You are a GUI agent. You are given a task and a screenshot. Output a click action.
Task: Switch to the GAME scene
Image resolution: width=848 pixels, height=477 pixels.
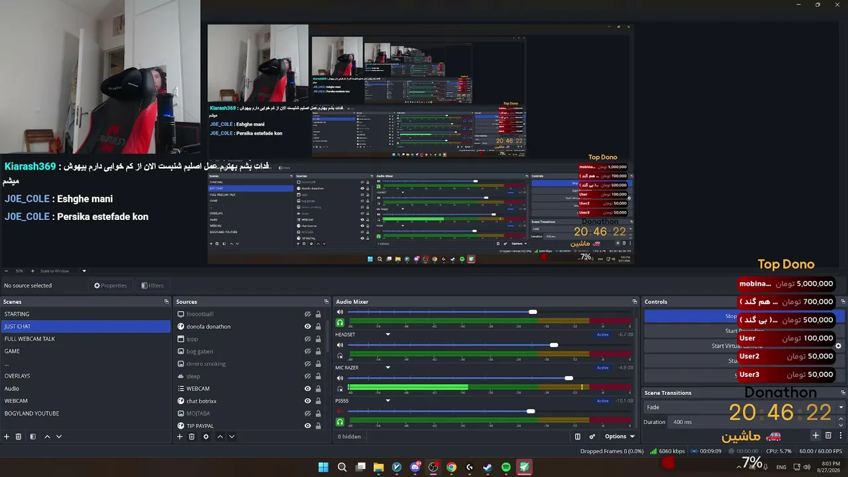tap(85, 351)
